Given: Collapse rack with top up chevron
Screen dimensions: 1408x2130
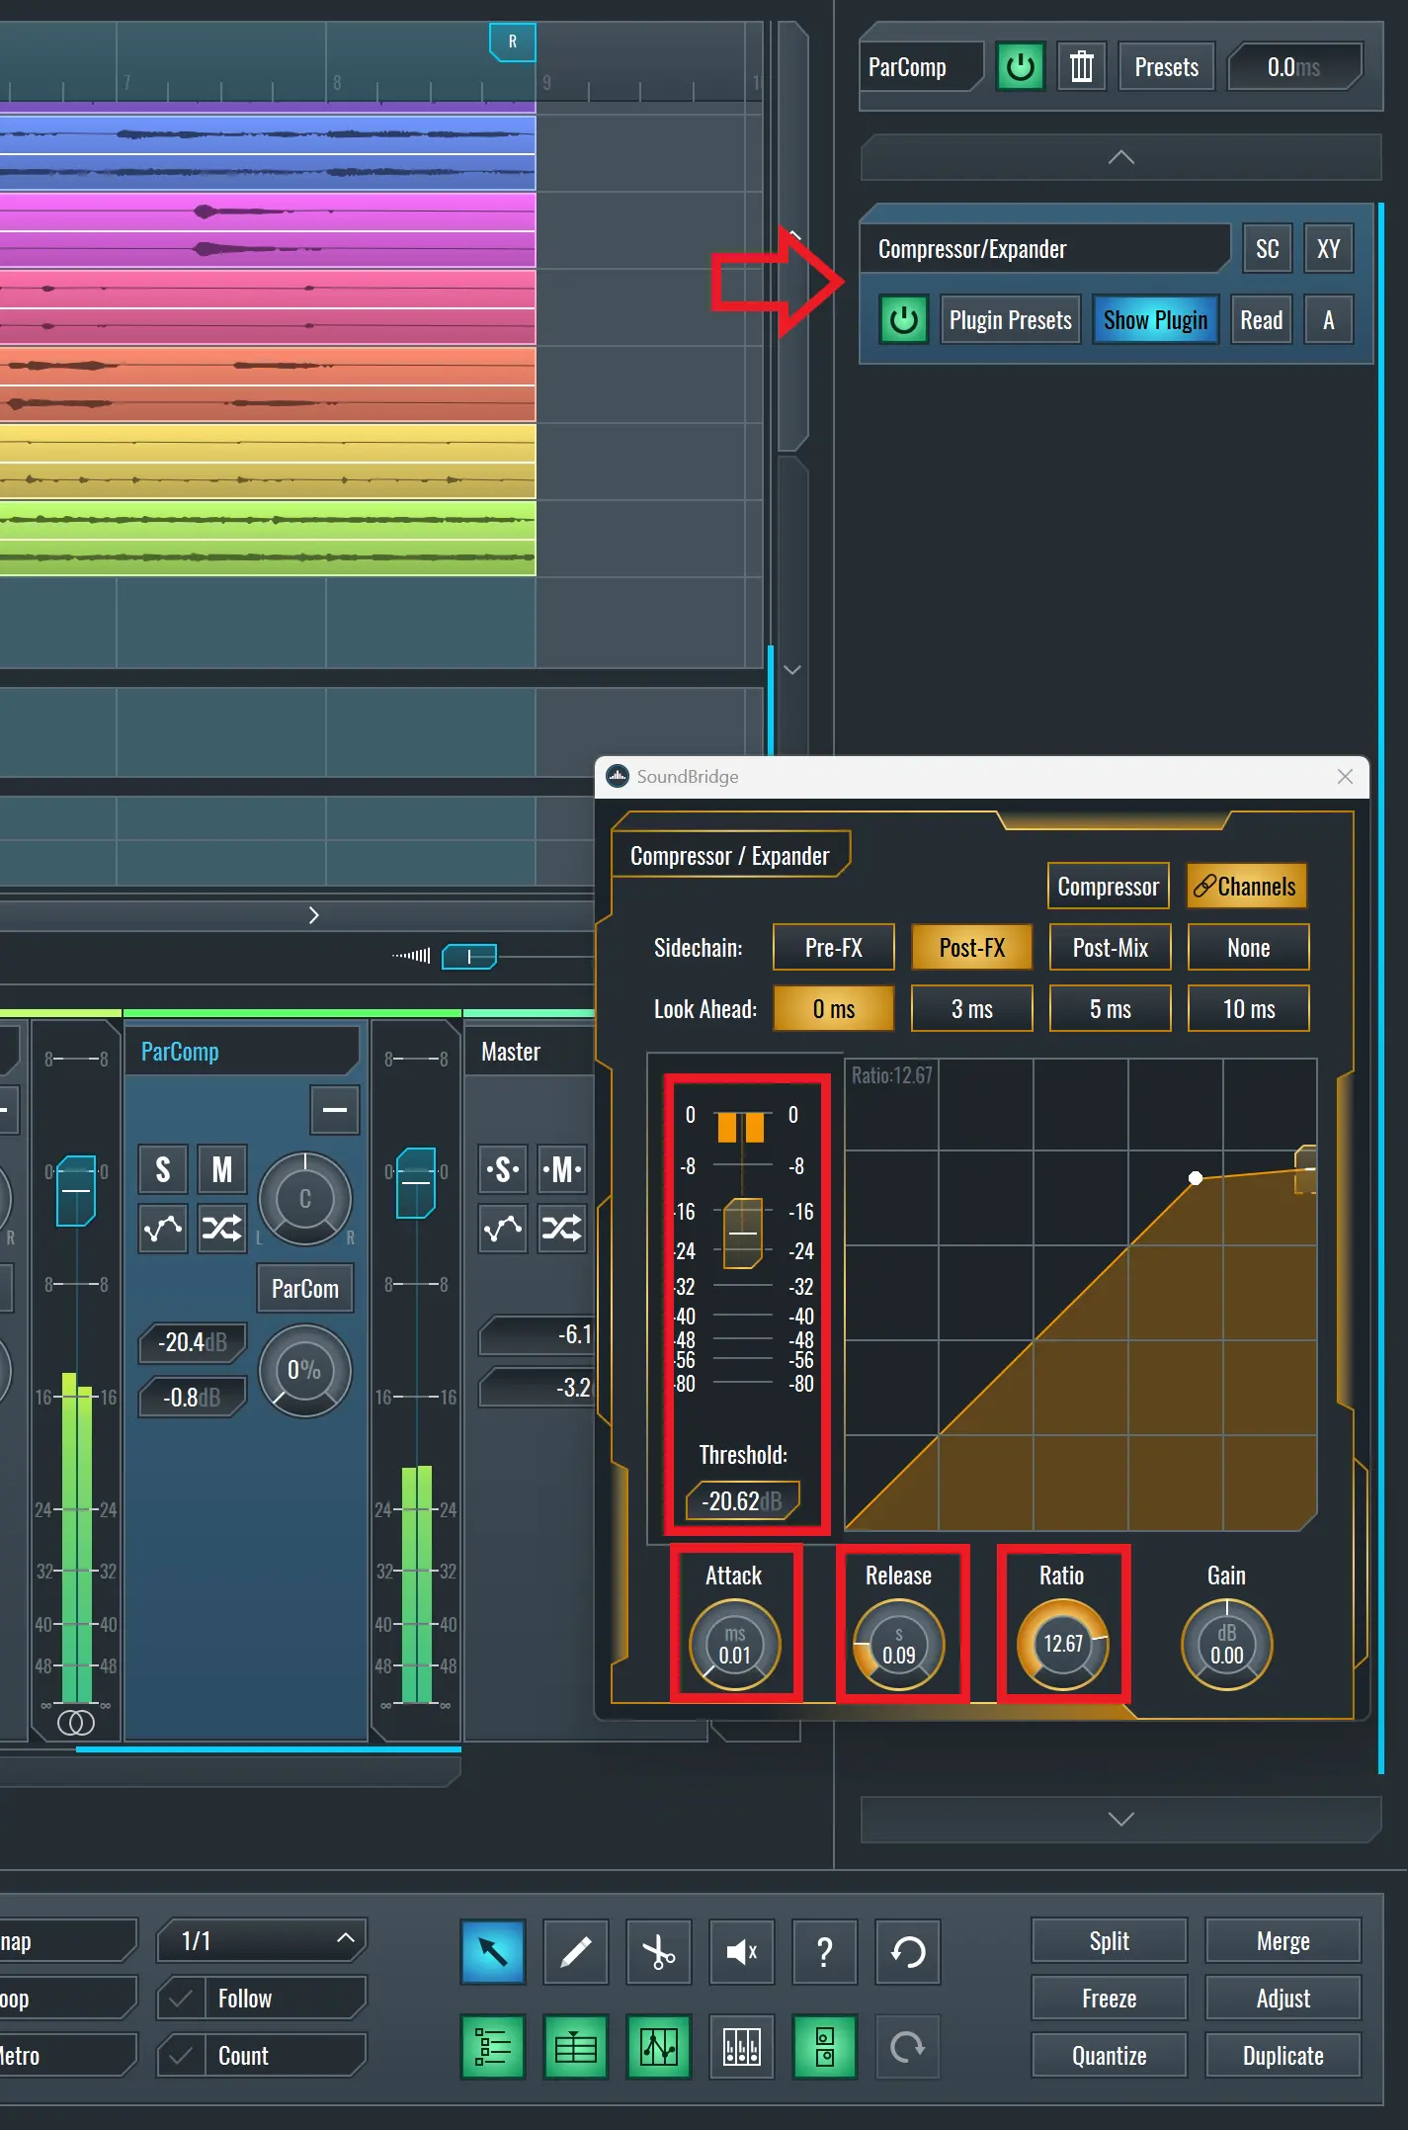Looking at the screenshot, I should [x=1120, y=157].
